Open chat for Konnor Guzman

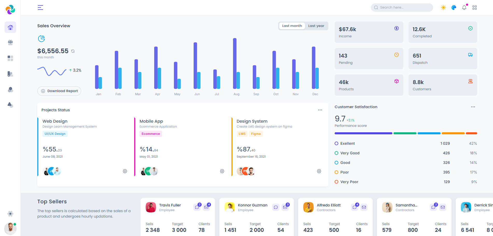click(x=276, y=207)
